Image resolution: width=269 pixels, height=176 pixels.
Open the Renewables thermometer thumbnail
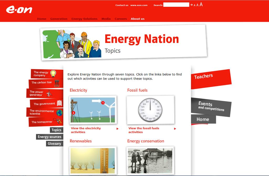(93, 161)
